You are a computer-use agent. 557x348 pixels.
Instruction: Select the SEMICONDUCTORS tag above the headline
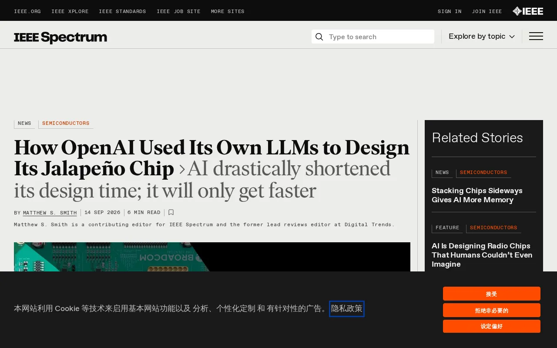[66, 124]
